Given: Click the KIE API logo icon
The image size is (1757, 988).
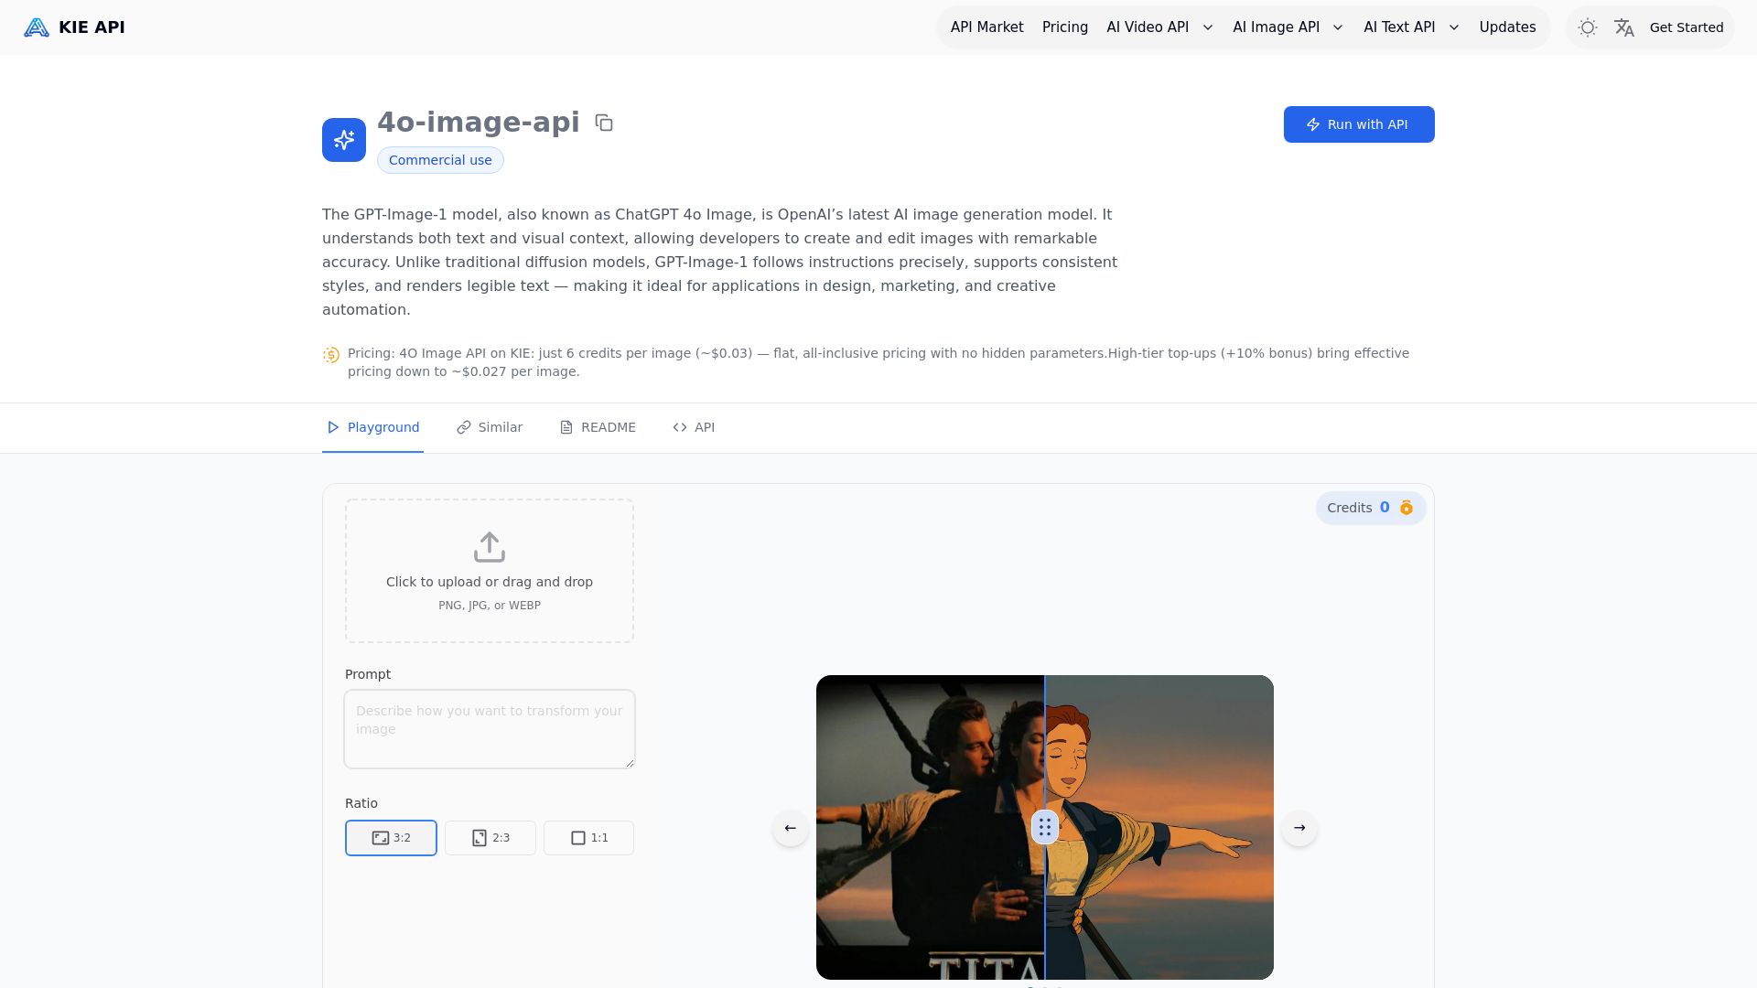Looking at the screenshot, I should point(37,27).
